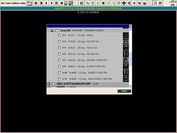177x133 pixels.
Task: Click the circular rotate arrow icon
Action: pyautogui.click(x=119, y=3)
